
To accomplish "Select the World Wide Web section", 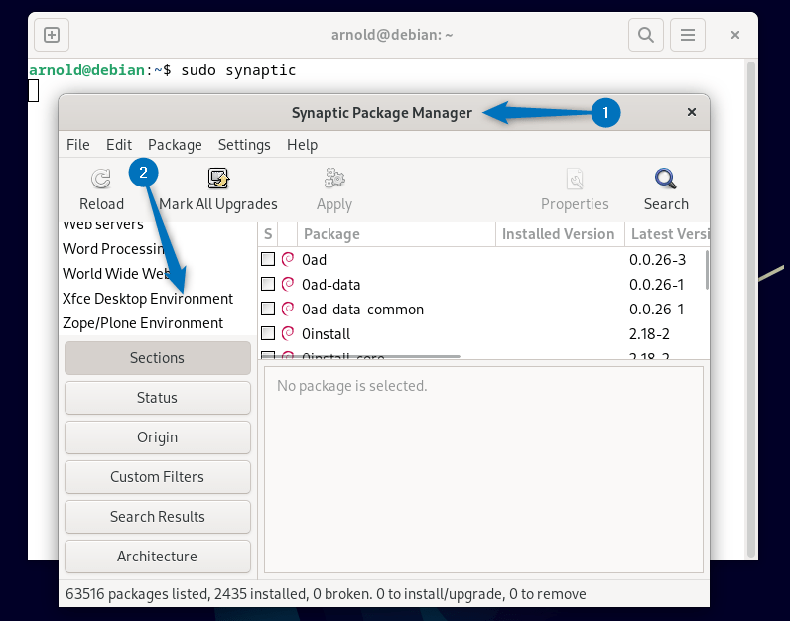I will (116, 273).
